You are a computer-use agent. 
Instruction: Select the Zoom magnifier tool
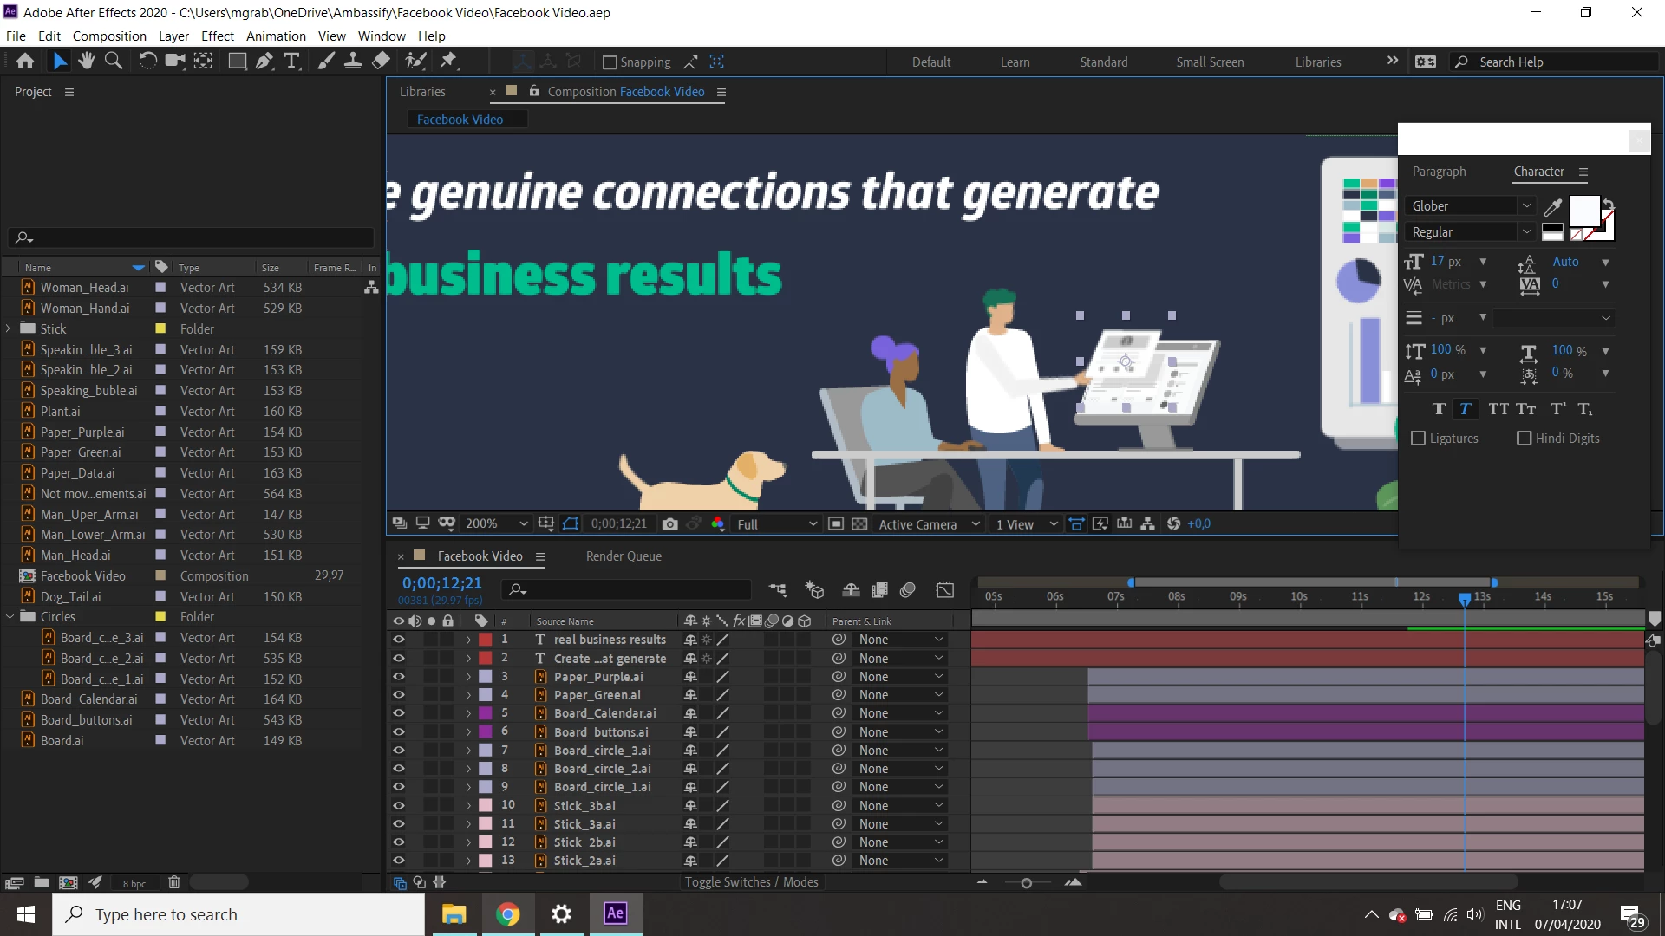click(114, 62)
